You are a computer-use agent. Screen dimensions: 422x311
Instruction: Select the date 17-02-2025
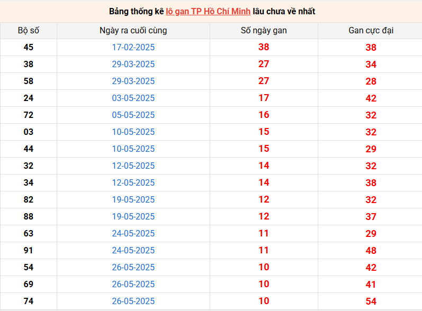point(133,47)
